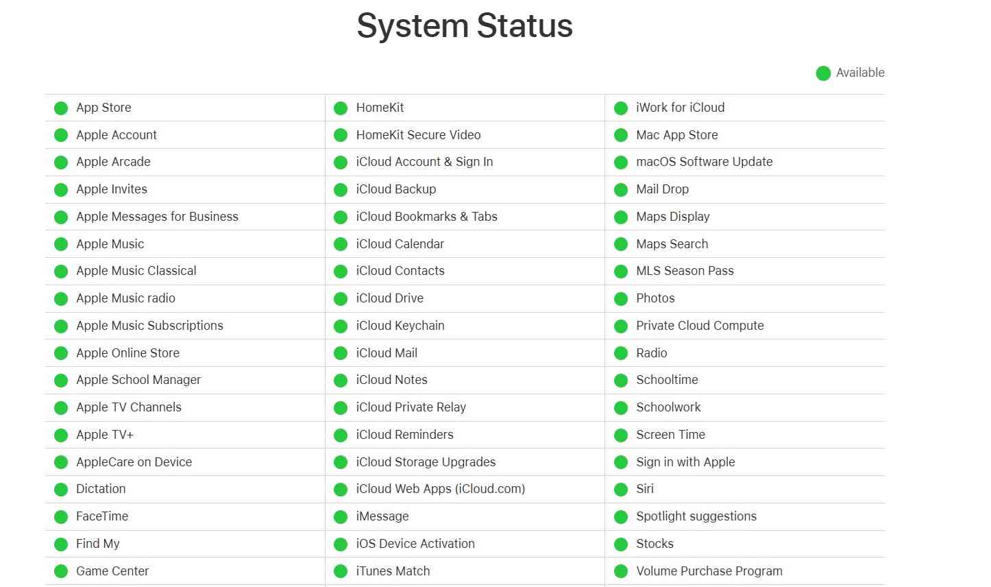Click the Available legend label
The height and width of the screenshot is (587, 991).
[x=860, y=73]
